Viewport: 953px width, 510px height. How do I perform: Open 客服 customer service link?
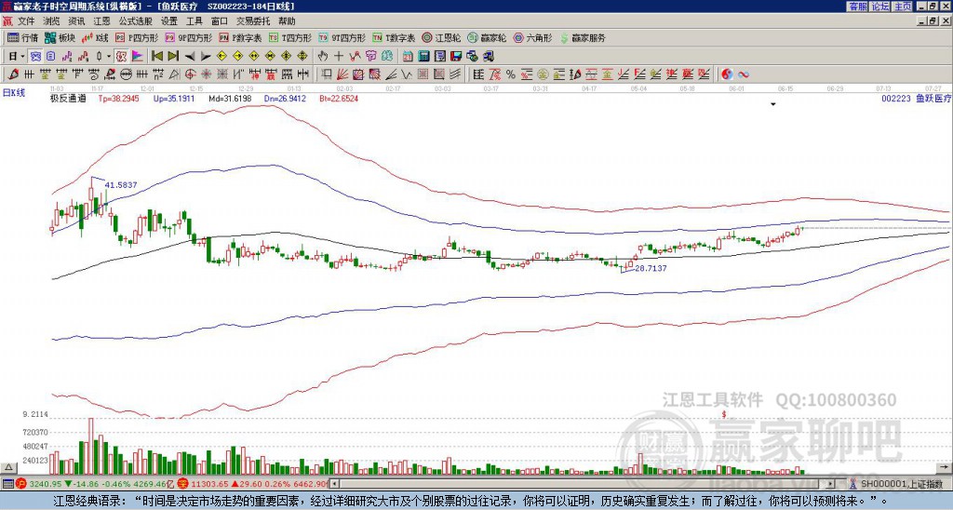[857, 6]
